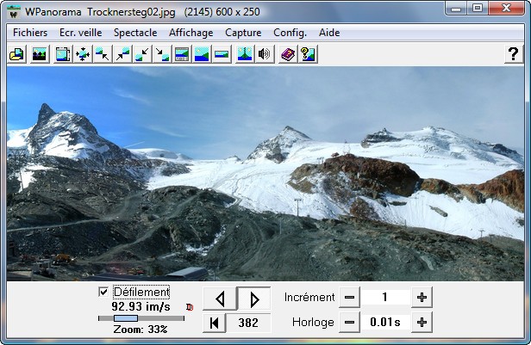531x345 pixels.
Task: Click the small wide picture strip icon
Action: tap(222, 54)
